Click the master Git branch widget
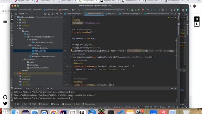The image size is (202, 114). (x=172, y=107)
